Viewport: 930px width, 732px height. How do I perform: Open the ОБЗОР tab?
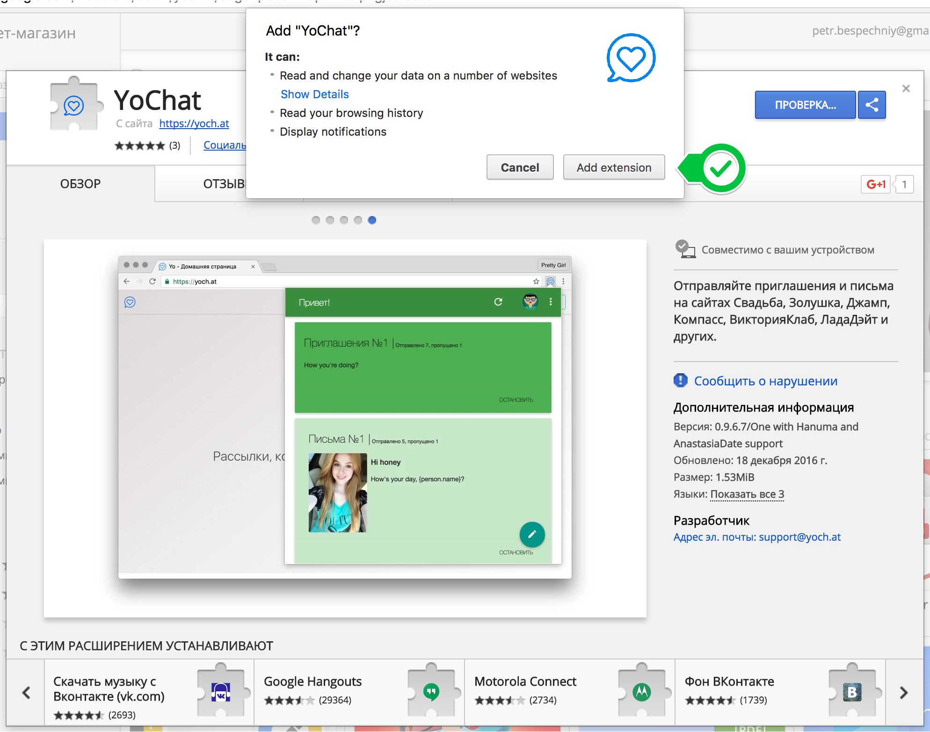pos(80,184)
